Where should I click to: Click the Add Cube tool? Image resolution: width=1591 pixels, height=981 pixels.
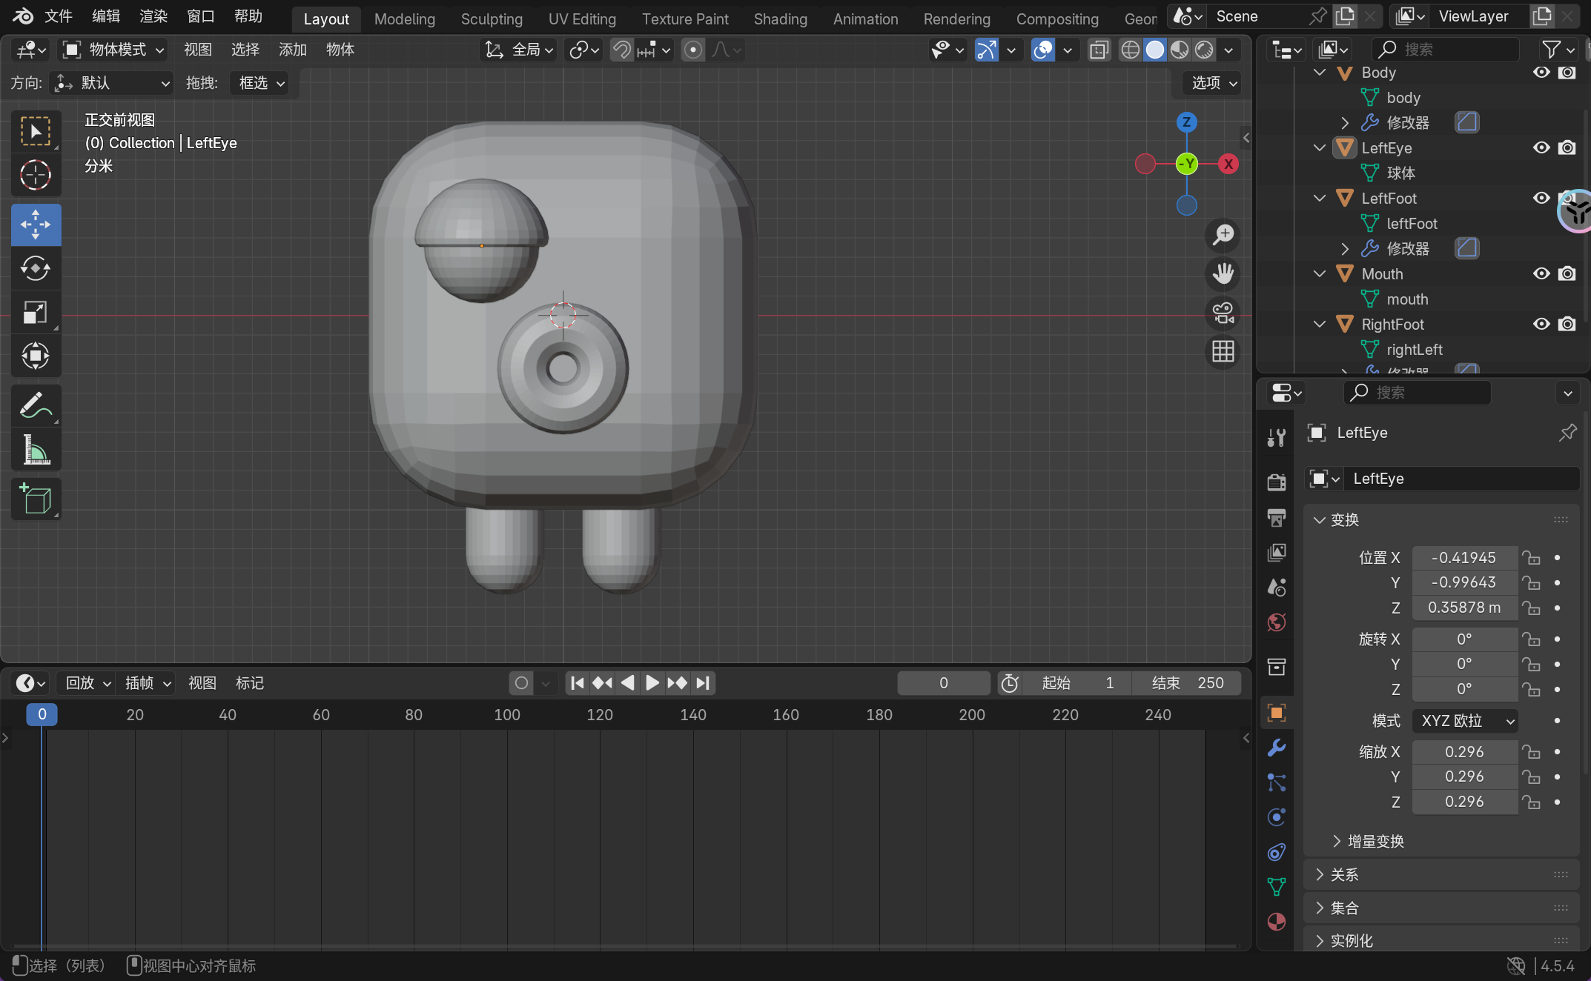pos(35,499)
